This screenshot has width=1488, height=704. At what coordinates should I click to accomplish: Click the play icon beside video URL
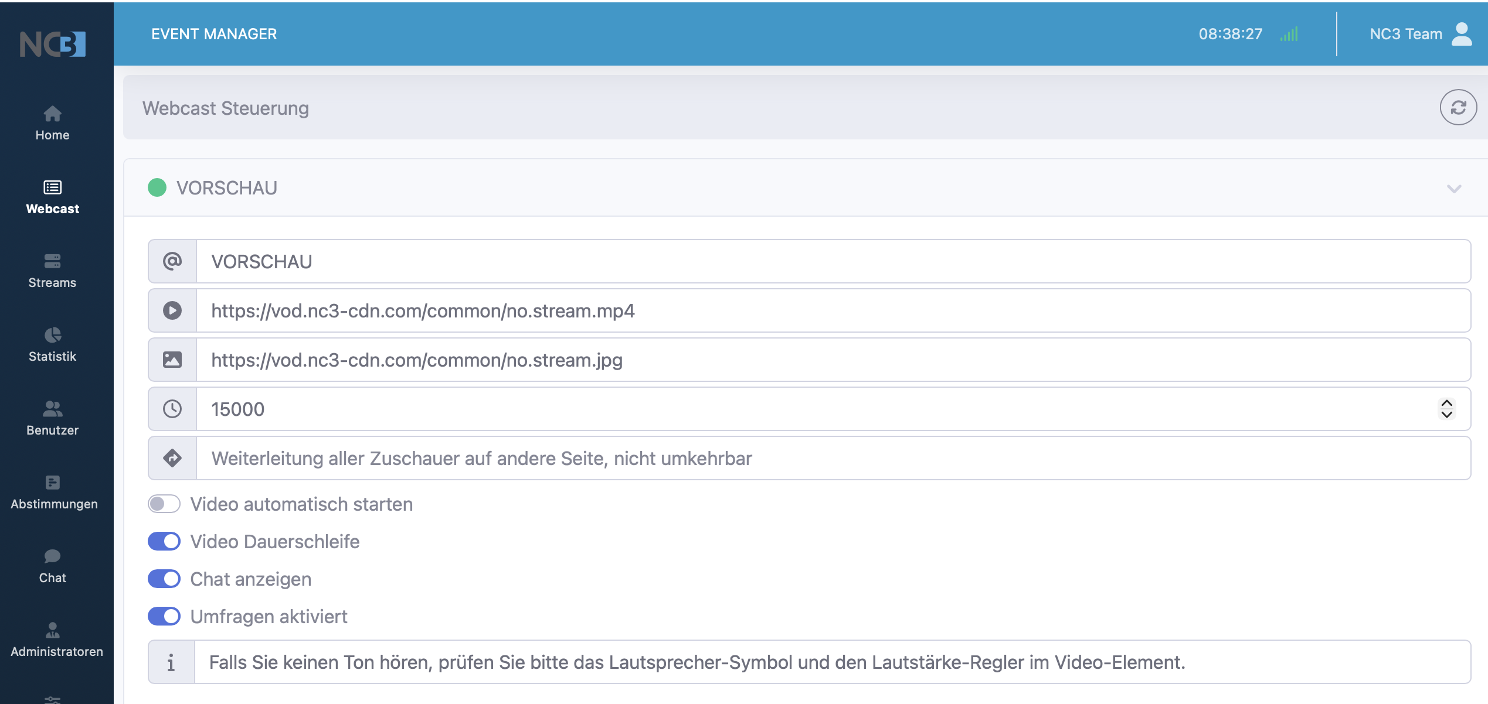pyautogui.click(x=172, y=310)
